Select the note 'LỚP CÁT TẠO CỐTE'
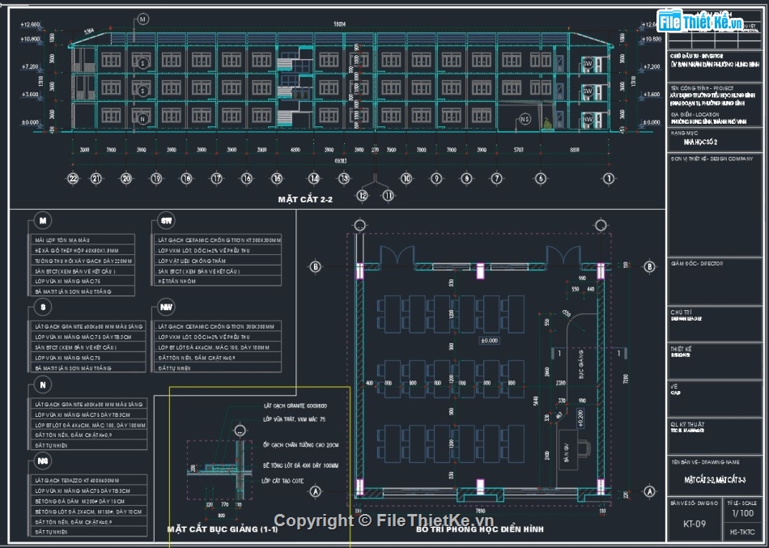Viewport: 769px width, 548px height. click(x=283, y=482)
